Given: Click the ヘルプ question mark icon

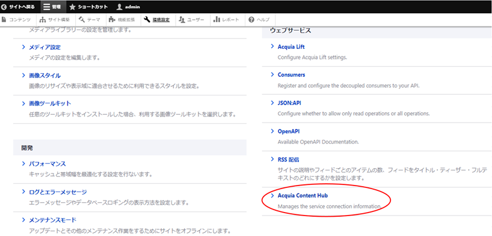Looking at the screenshot, I should pyautogui.click(x=251, y=20).
